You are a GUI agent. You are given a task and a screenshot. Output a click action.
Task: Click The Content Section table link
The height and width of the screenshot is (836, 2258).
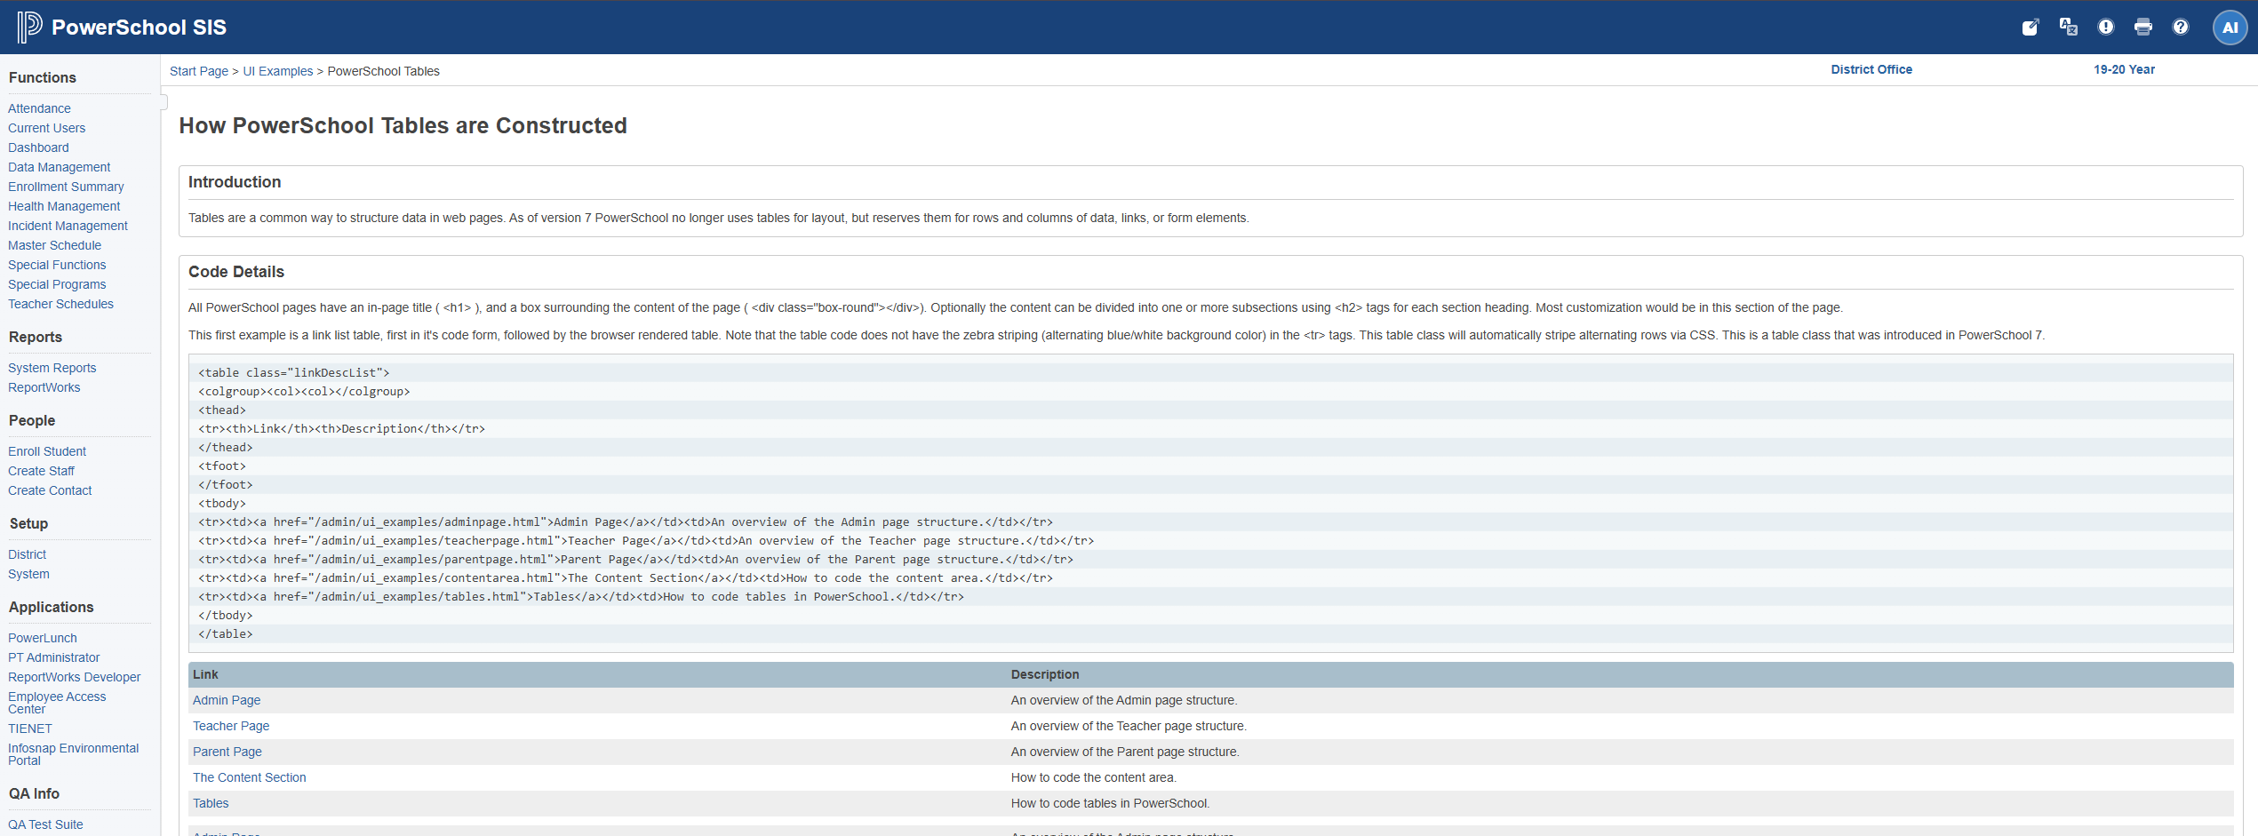coord(249,777)
